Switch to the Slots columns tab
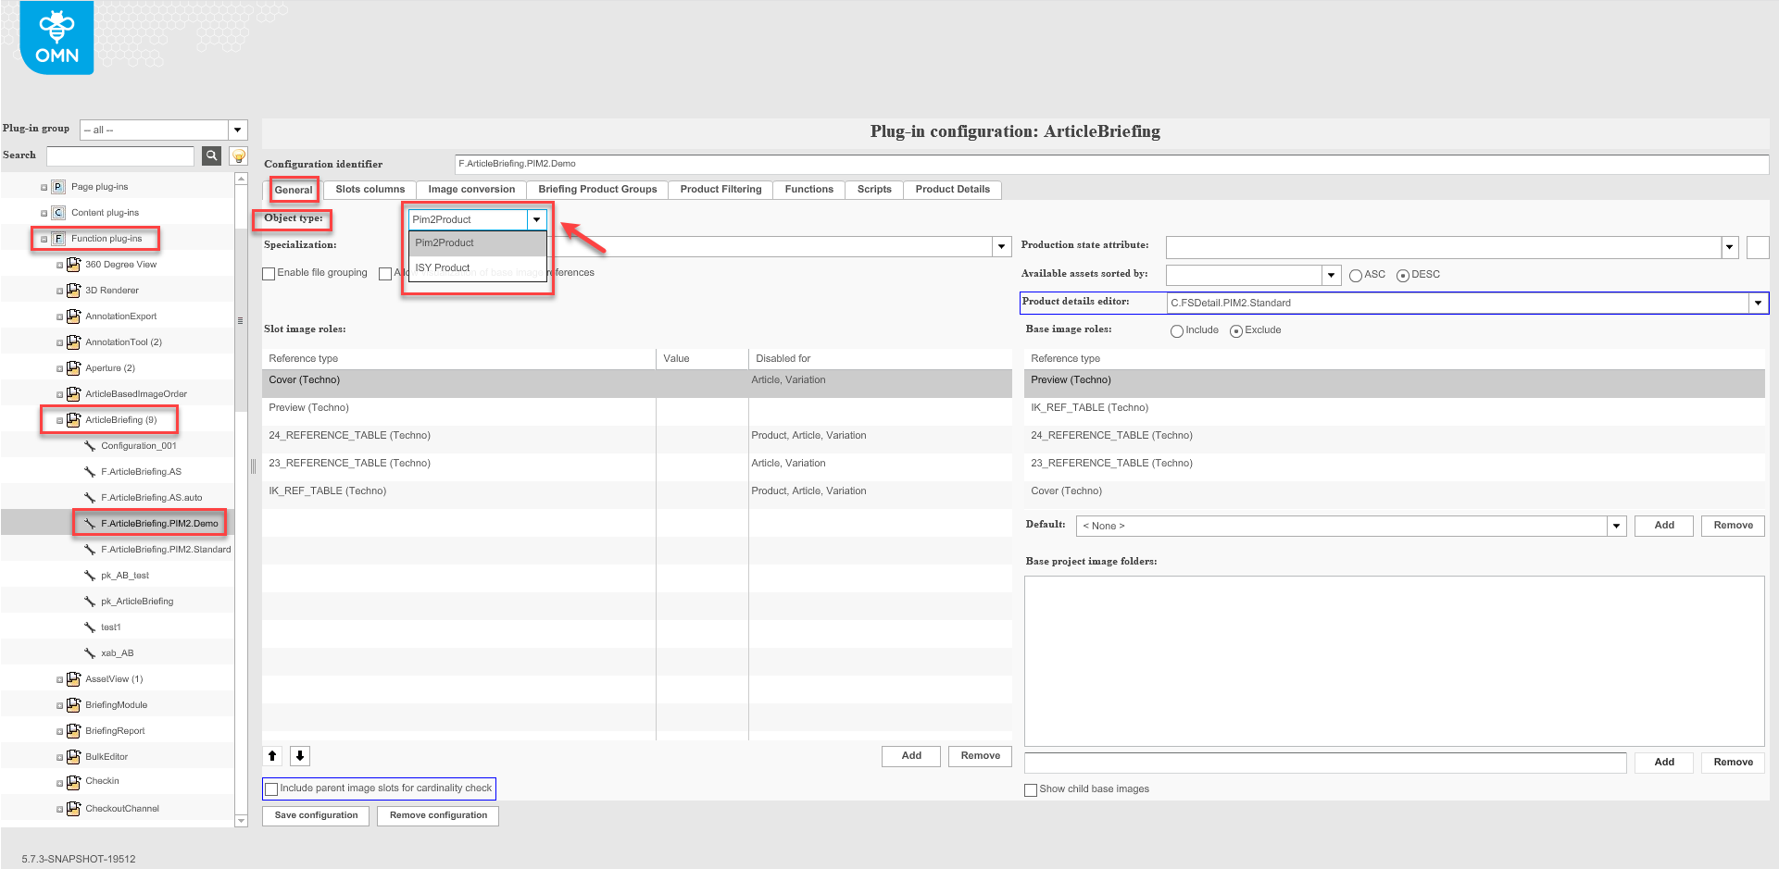The height and width of the screenshot is (869, 1779). click(370, 190)
